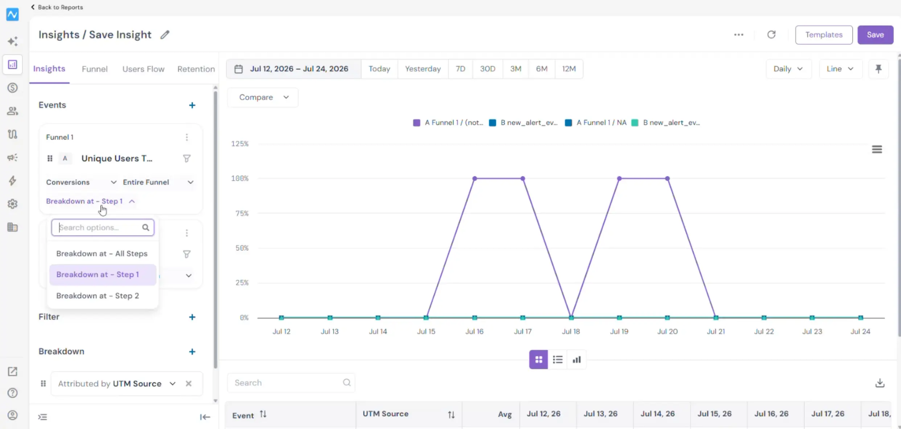Image resolution: width=901 pixels, height=429 pixels.
Task: Switch to Retention tab
Action: pos(196,69)
